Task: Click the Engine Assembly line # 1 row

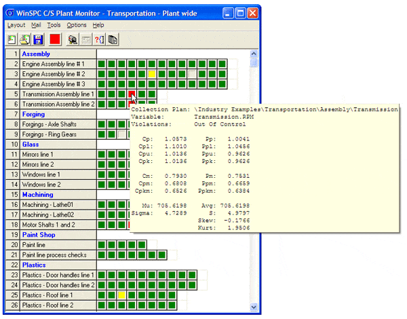Action: (x=58, y=63)
